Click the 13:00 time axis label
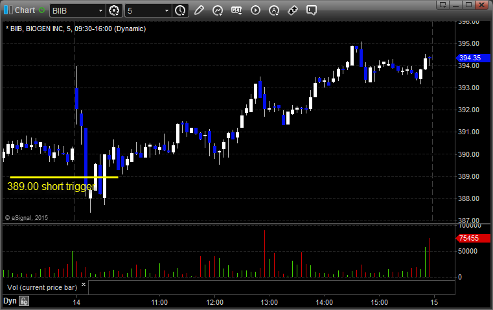Screen dimensions: 493x310 [x=269, y=302]
